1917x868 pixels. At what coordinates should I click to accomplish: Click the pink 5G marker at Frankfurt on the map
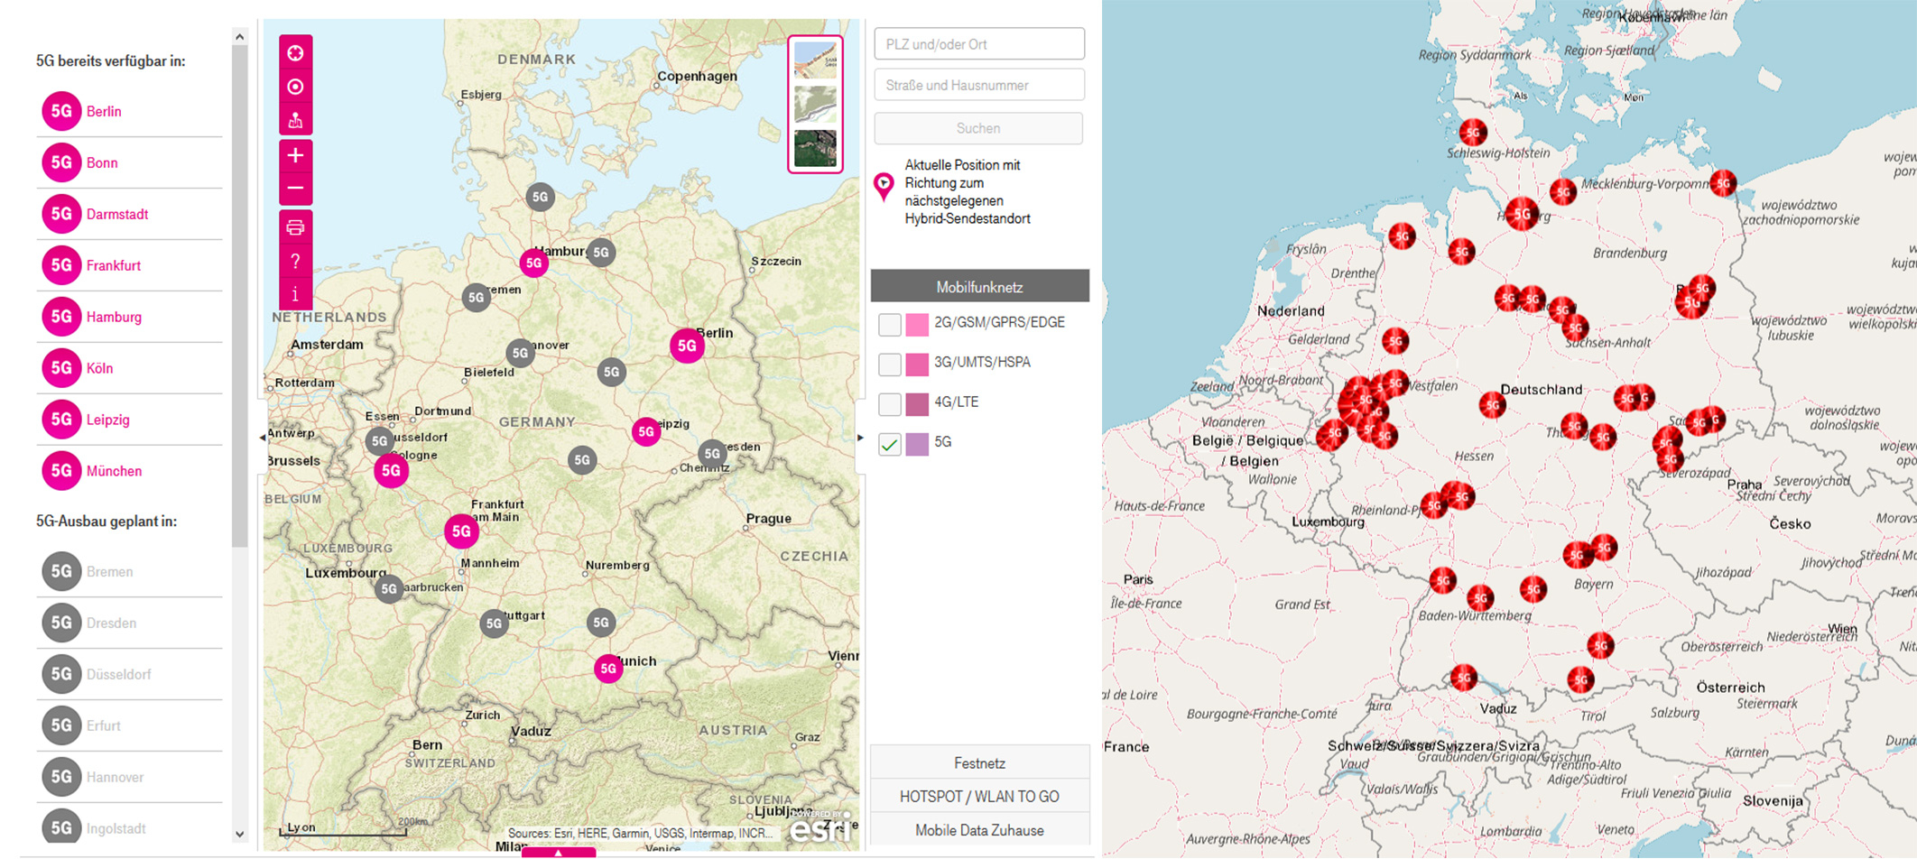pyautogui.click(x=461, y=531)
